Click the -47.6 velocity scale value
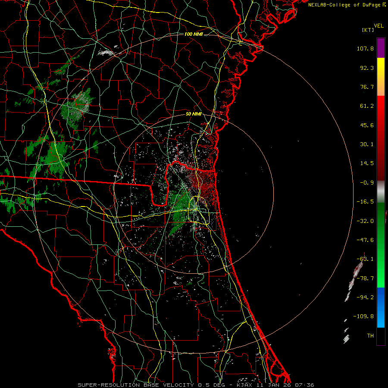Image resolution: width=388 pixels, height=388 pixels. 365,240
